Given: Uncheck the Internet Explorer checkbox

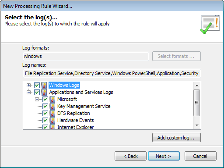Looking at the screenshot, I should tap(45, 127).
